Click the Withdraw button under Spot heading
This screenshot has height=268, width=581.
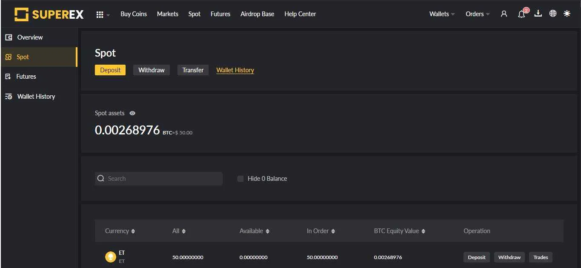point(152,70)
